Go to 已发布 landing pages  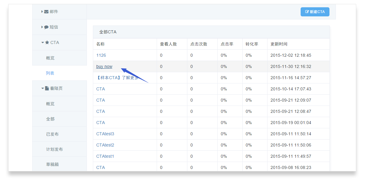(x=52, y=134)
